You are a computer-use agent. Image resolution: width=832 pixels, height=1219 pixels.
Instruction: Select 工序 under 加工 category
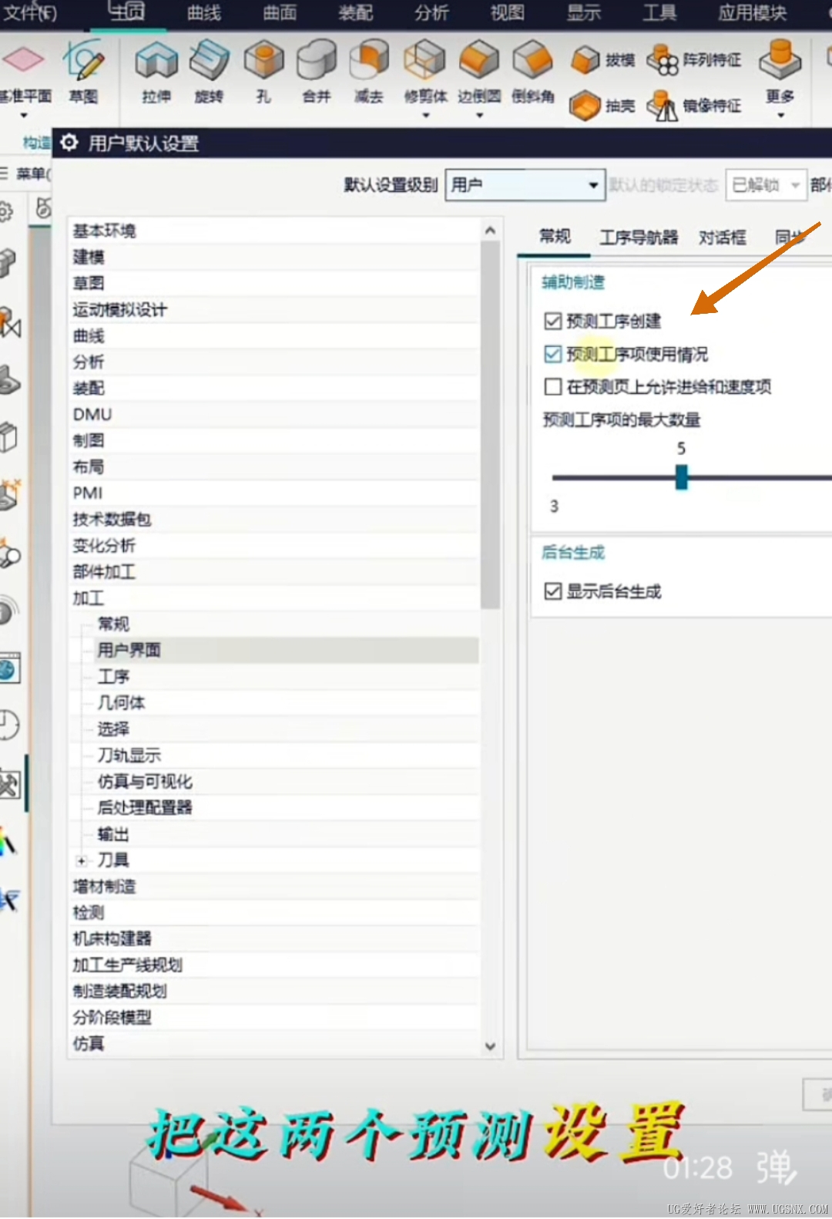[x=287, y=676]
